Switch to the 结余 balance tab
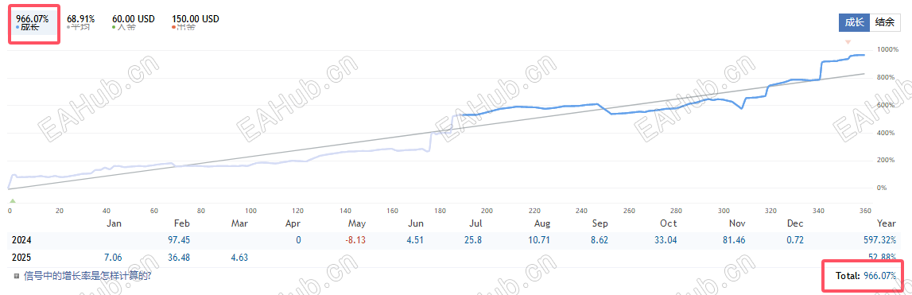Image resolution: width=912 pixels, height=295 pixels. tap(885, 23)
